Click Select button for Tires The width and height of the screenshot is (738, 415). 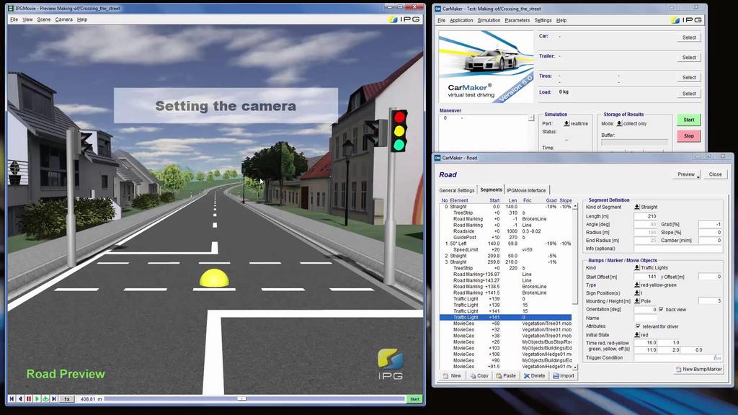tap(689, 78)
